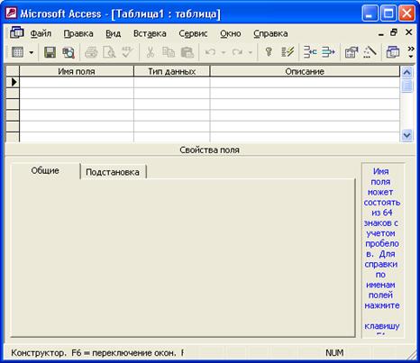The image size is (420, 363).
Task: Expand toolbar options chevron
Action: 411,52
